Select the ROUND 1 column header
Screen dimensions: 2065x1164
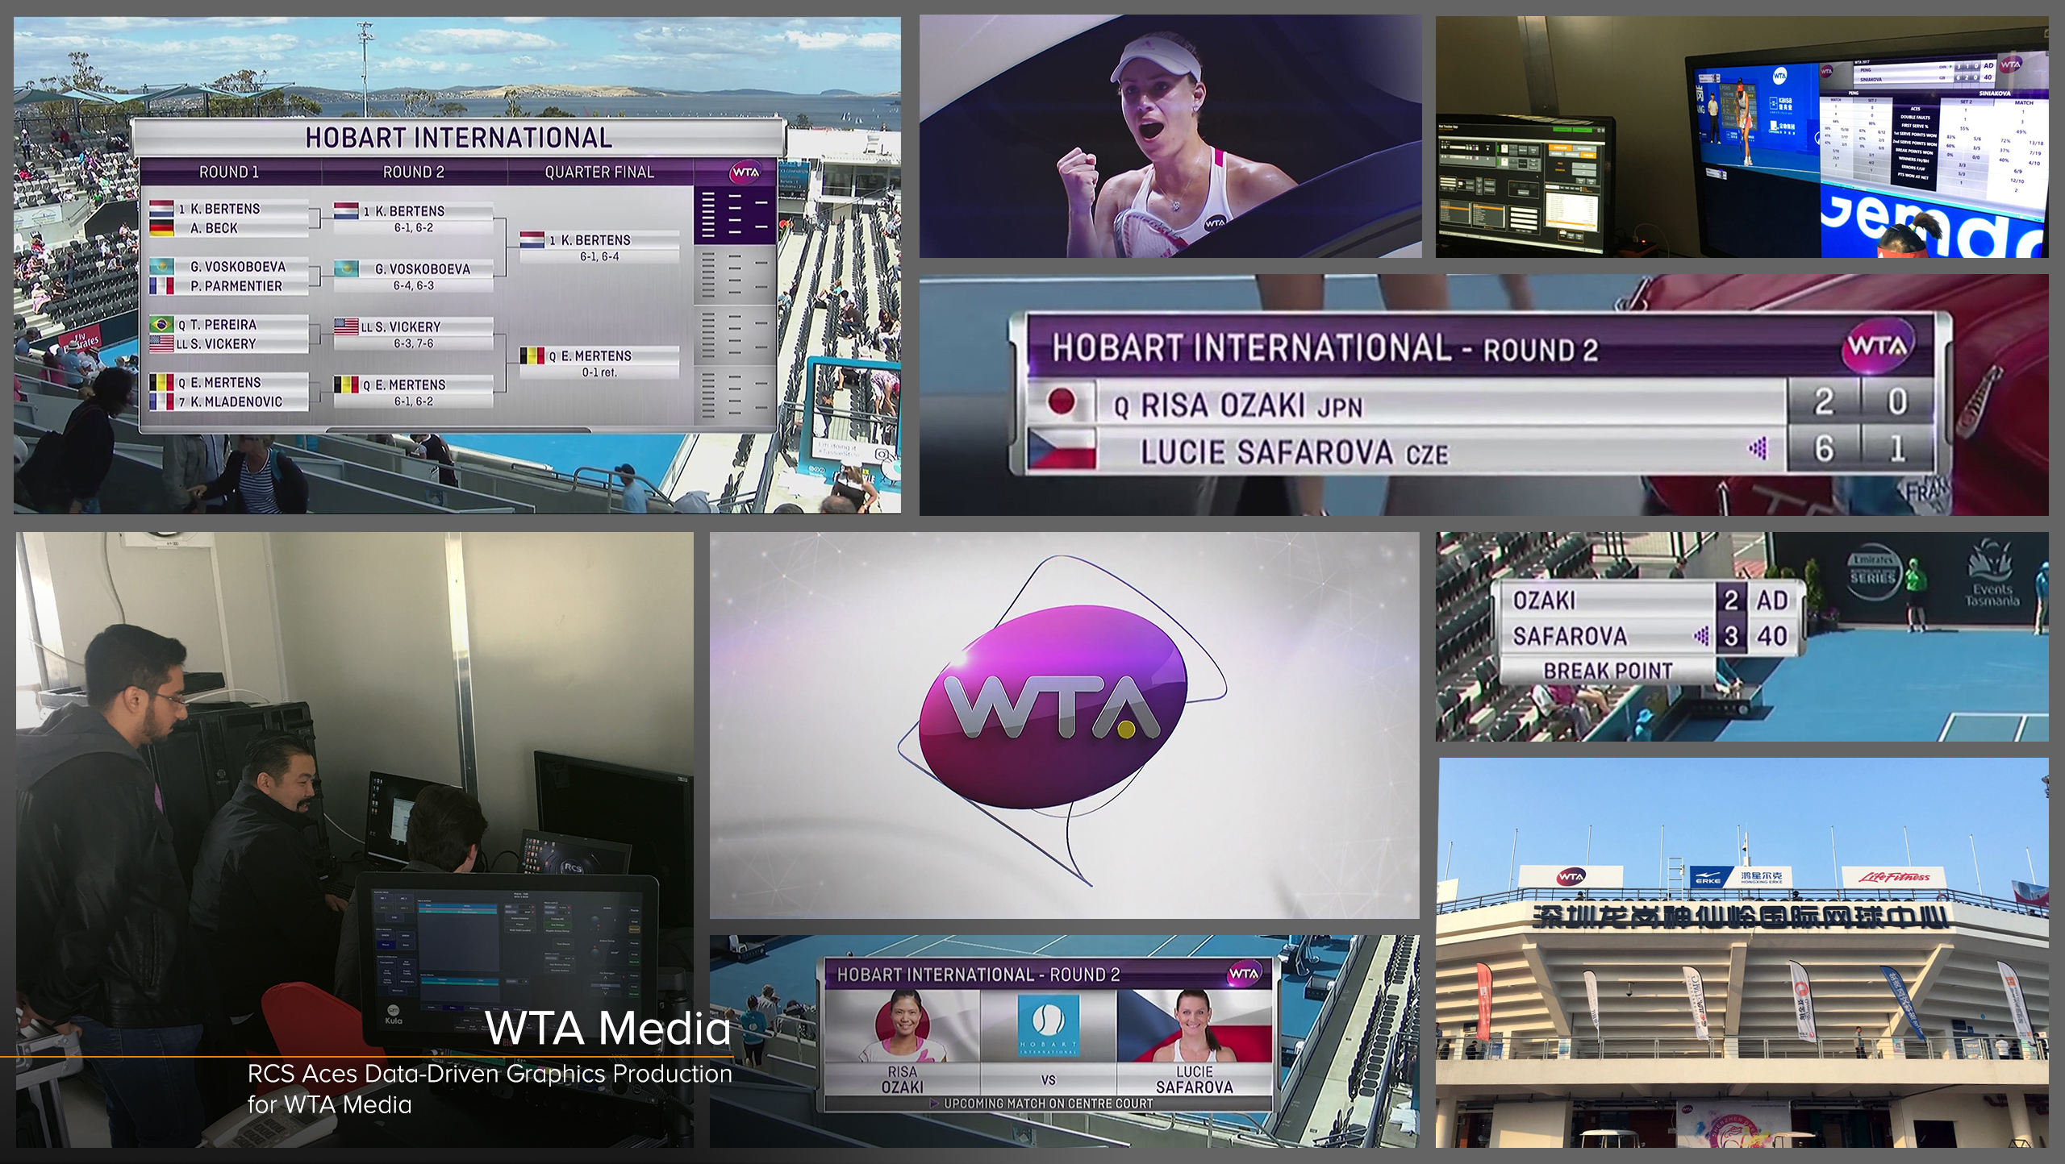click(229, 172)
